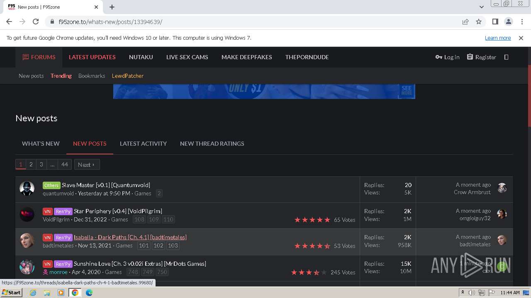Click the blue ONLY $1 banner ad
Image resolution: width=531 pixels, height=298 pixels.
[264, 91]
